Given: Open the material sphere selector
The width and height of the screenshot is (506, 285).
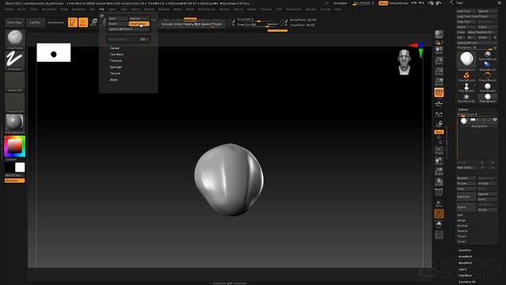Looking at the screenshot, I should pos(15,123).
